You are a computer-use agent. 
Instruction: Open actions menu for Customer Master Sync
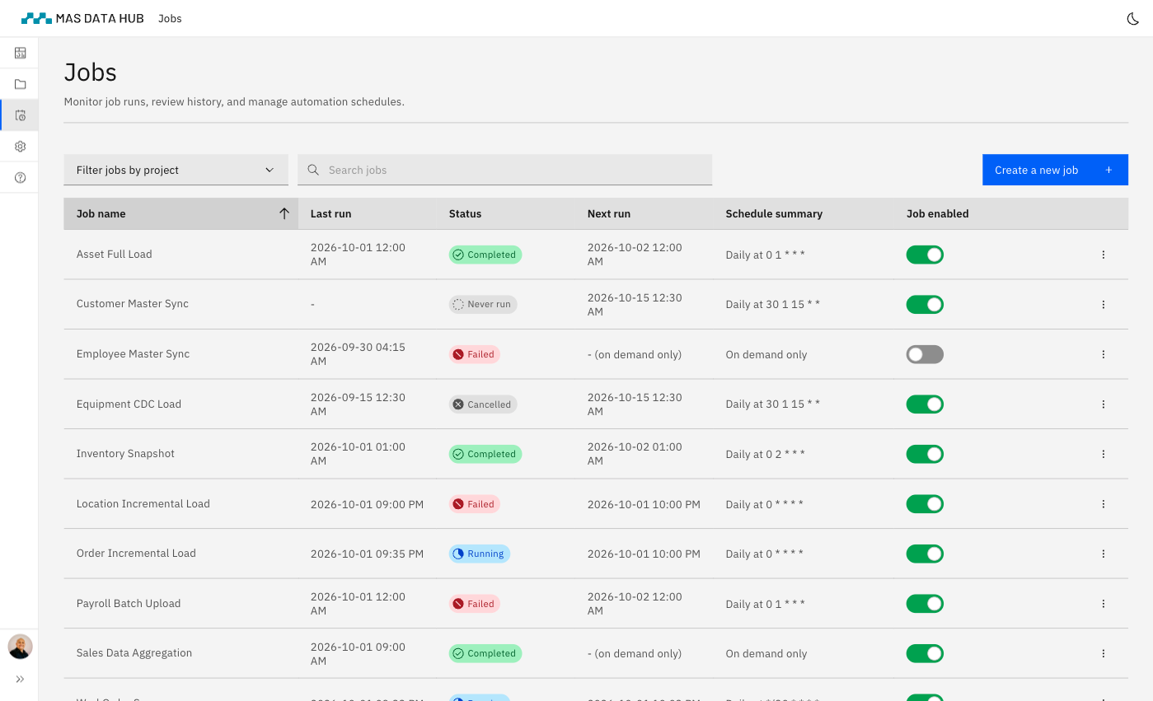[1104, 305]
